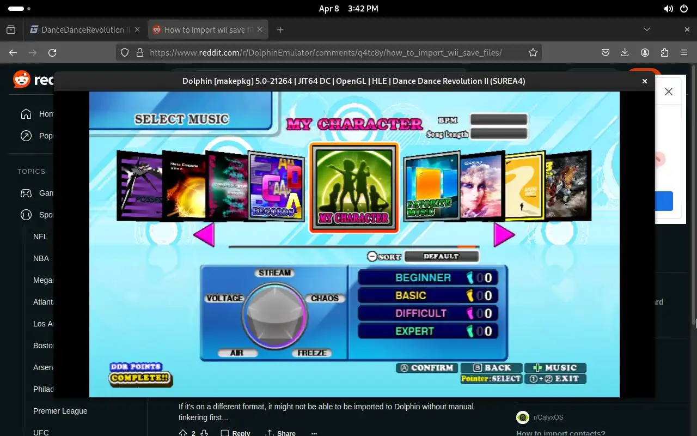Click the POSSESSION album cover

[x=140, y=185]
